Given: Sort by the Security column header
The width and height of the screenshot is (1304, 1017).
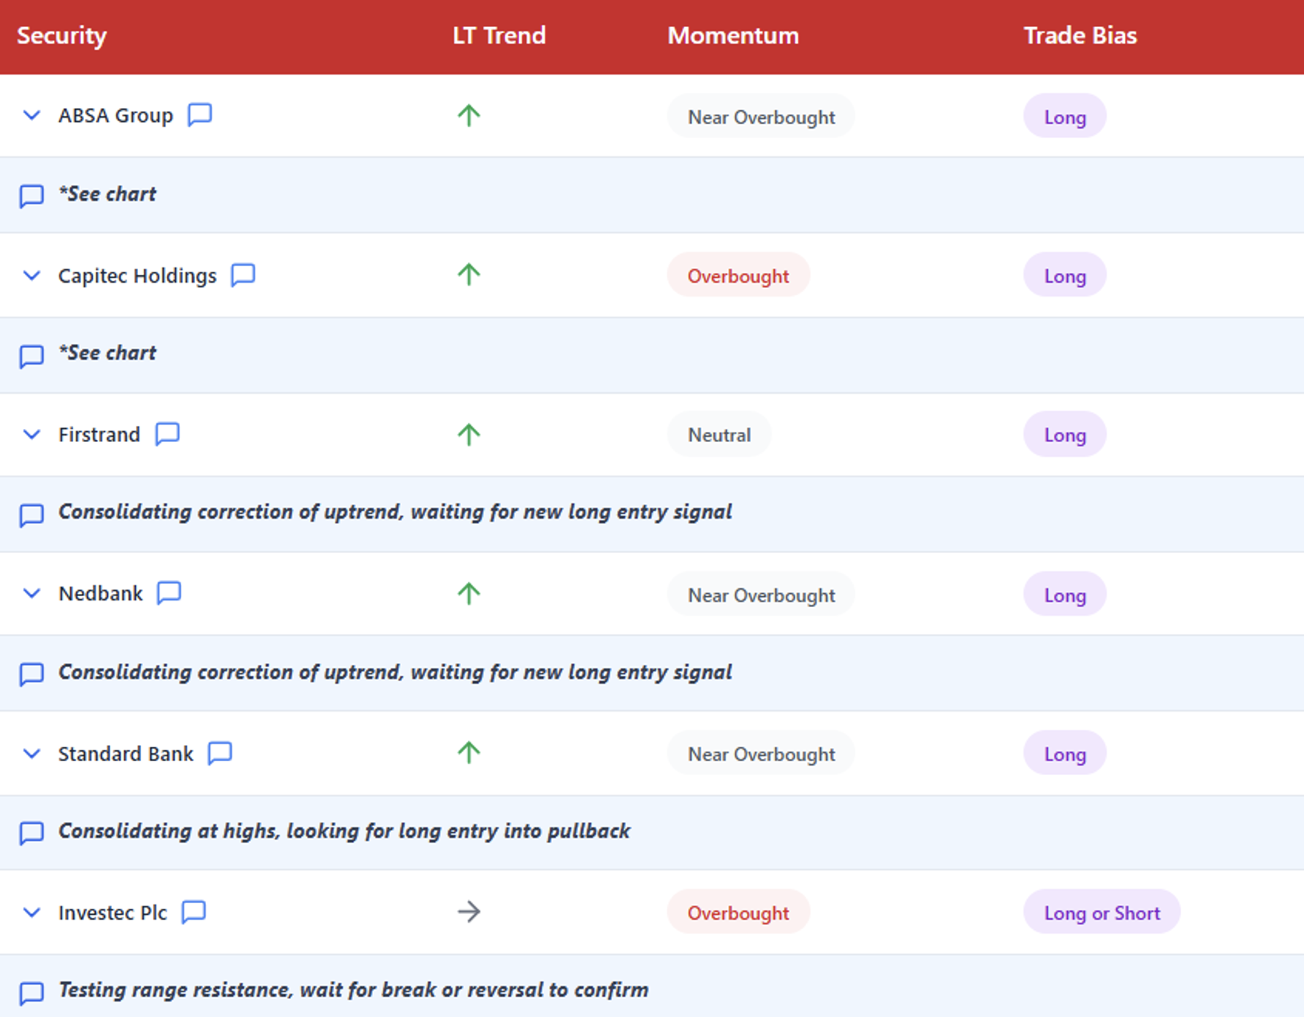Looking at the screenshot, I should point(62,35).
